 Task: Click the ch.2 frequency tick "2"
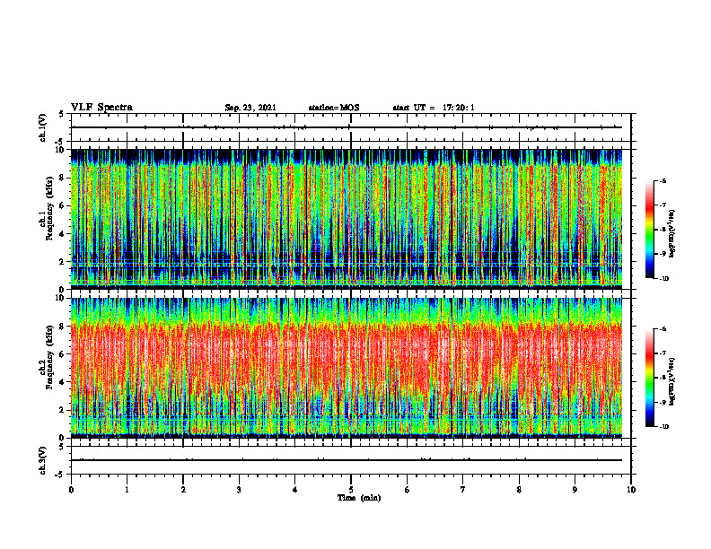pyautogui.click(x=64, y=410)
